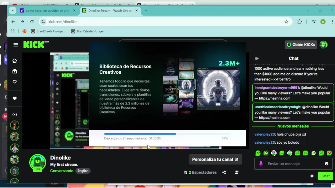335x188 pixels.
Task: Insert the first wide-eyed green emote
Action: 258,153
